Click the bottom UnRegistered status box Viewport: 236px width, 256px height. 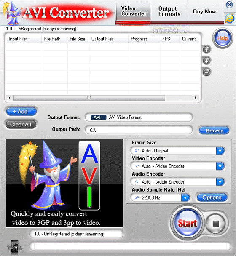pyautogui.click(x=76, y=234)
